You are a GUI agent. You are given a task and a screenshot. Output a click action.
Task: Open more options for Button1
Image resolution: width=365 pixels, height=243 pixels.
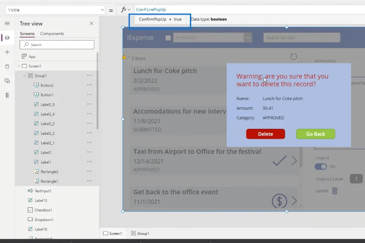(x=89, y=95)
